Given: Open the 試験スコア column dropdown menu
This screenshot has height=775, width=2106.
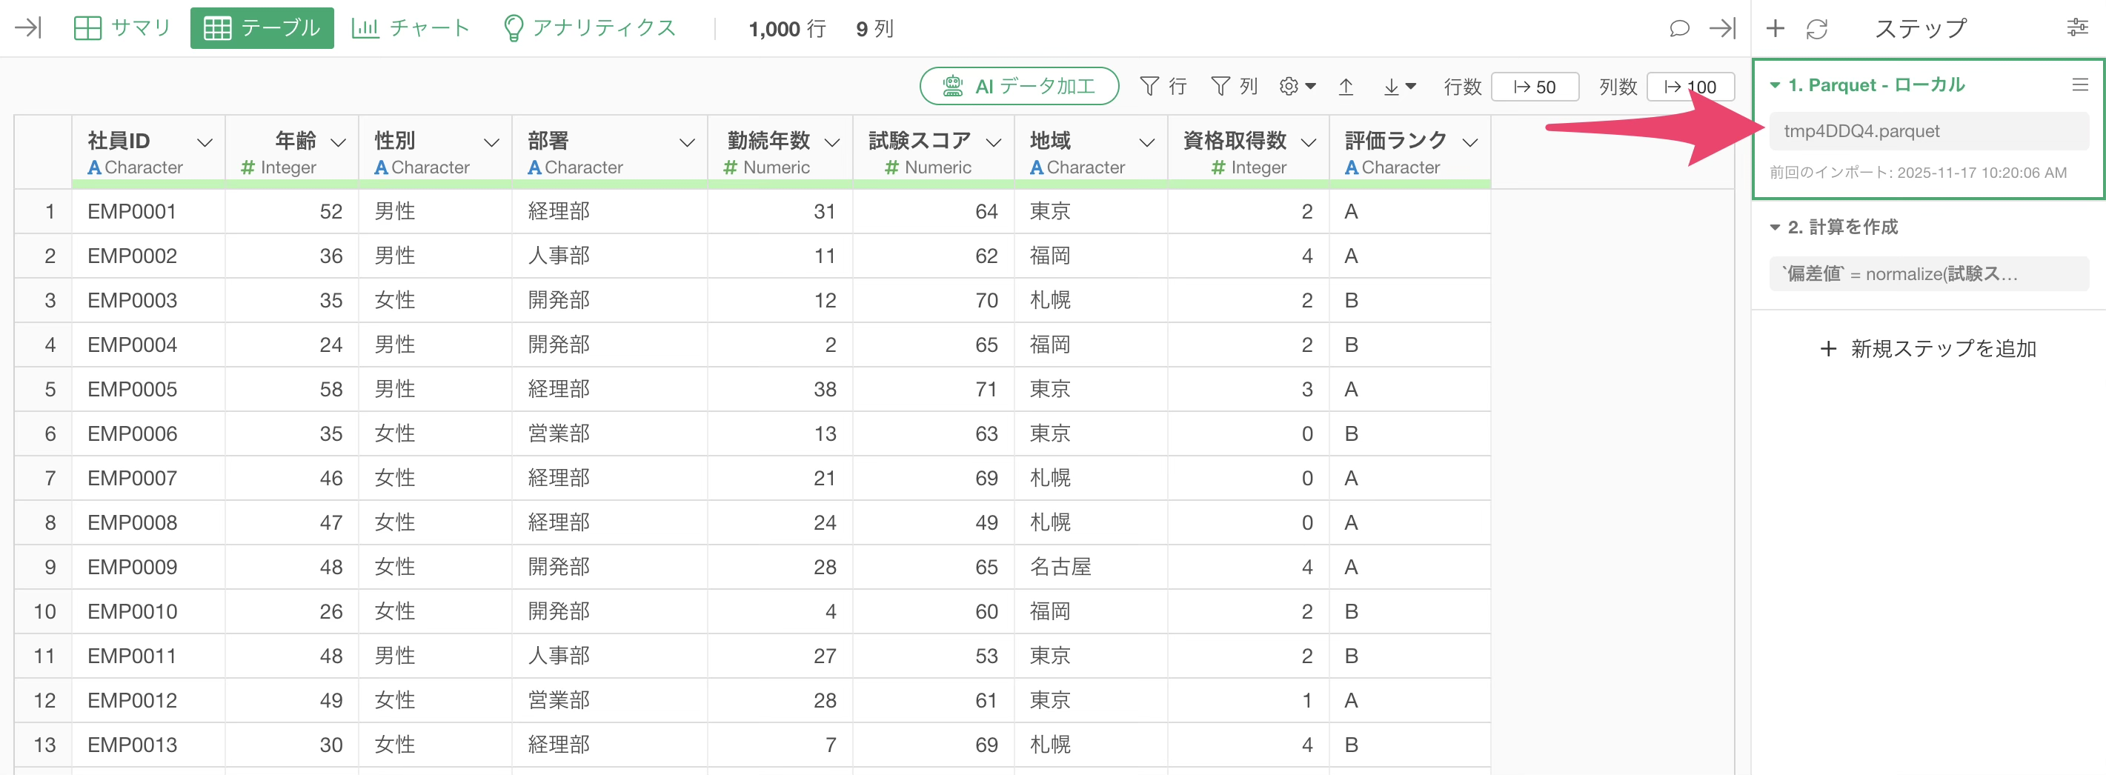Looking at the screenshot, I should point(993,142).
